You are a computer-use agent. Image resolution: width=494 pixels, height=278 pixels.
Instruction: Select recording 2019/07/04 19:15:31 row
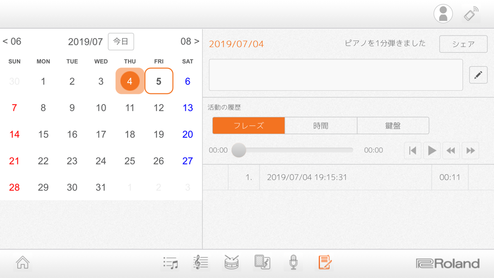(348, 177)
